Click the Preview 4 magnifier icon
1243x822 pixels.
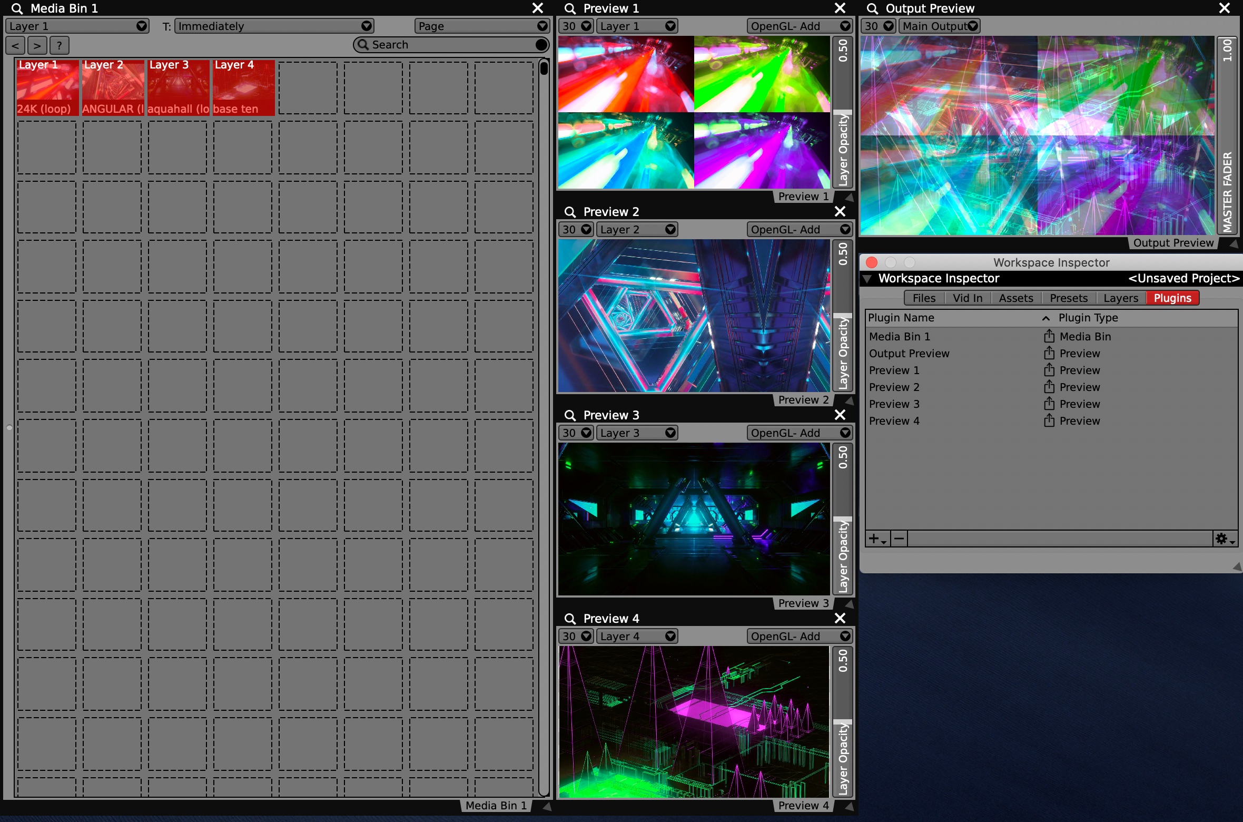click(x=570, y=619)
